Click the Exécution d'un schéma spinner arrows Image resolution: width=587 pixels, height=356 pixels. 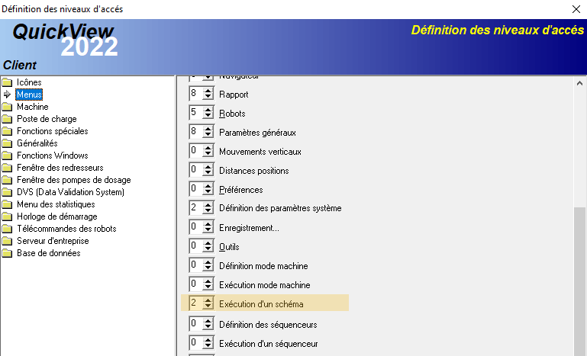tap(208, 303)
